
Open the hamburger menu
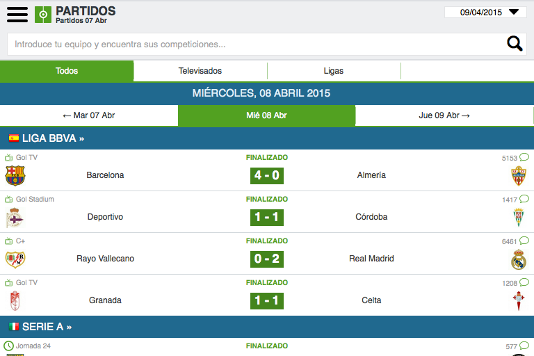point(17,14)
